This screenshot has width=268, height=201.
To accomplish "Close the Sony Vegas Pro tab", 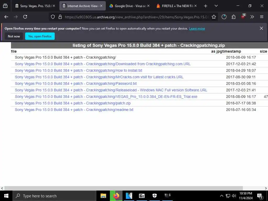I will point(54,6).
